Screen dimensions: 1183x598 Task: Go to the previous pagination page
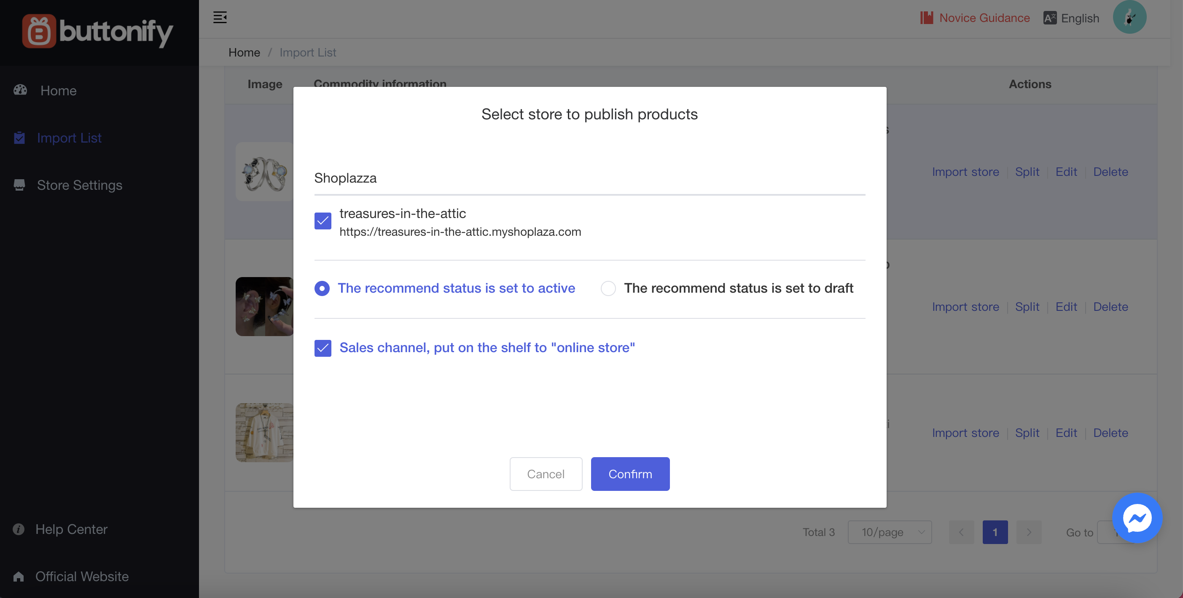[x=961, y=532]
